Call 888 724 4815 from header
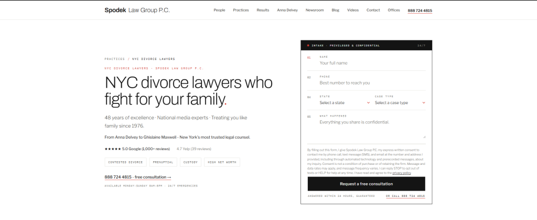 coord(420,11)
